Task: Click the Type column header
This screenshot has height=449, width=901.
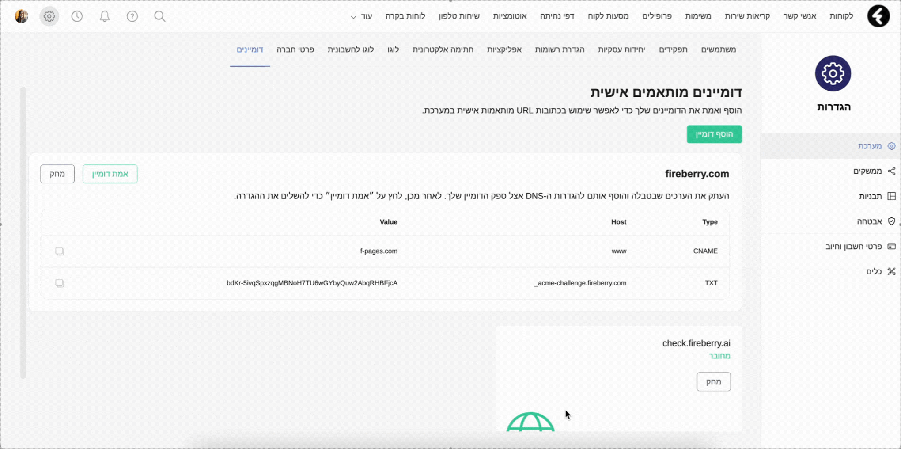Action: click(x=710, y=222)
